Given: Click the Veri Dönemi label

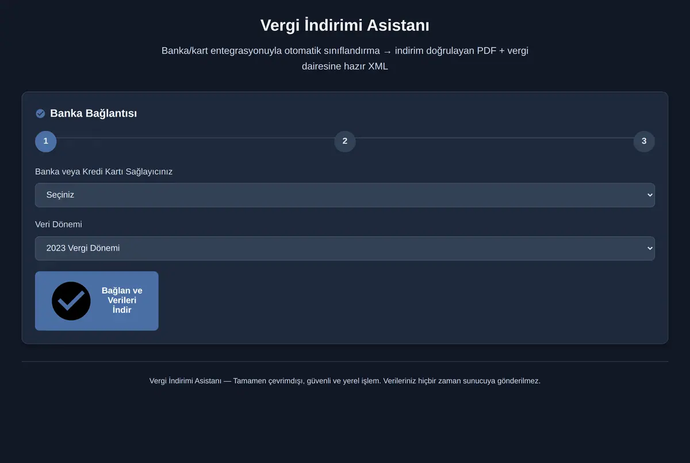Looking at the screenshot, I should click(x=59, y=225).
